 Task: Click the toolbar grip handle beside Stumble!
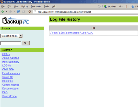[x=102, y=6]
